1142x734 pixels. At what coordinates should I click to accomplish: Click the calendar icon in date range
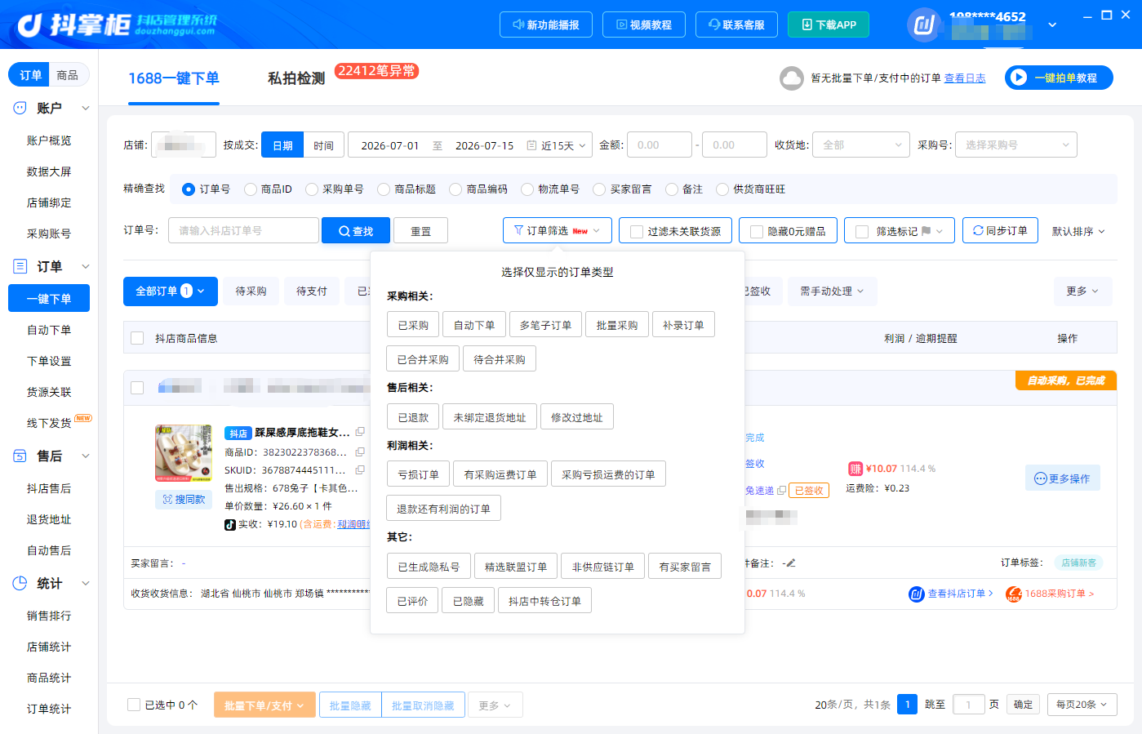point(531,145)
